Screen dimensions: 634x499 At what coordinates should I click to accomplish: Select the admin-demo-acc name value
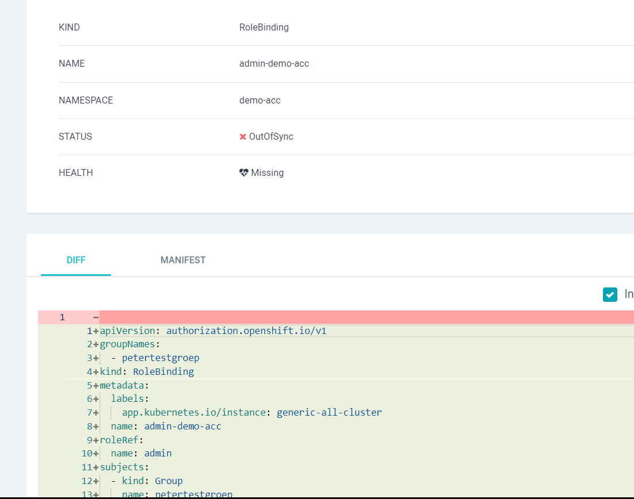click(182, 426)
